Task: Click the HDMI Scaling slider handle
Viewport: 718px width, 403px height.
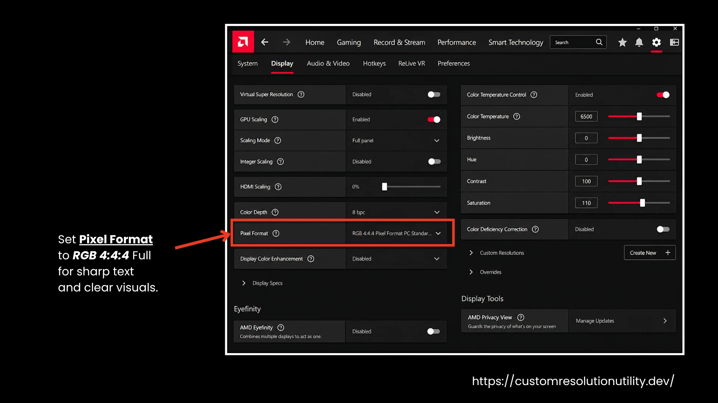Action: coord(384,187)
